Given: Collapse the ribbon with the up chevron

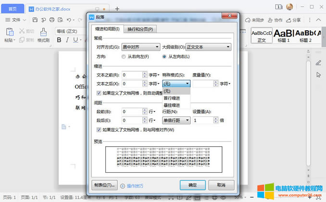Looking at the screenshot, I should click(x=318, y=20).
